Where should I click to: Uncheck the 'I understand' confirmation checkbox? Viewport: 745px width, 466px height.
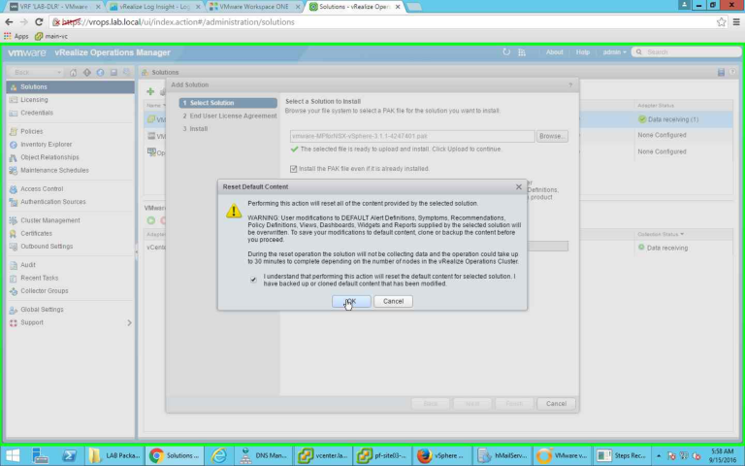[x=253, y=280]
